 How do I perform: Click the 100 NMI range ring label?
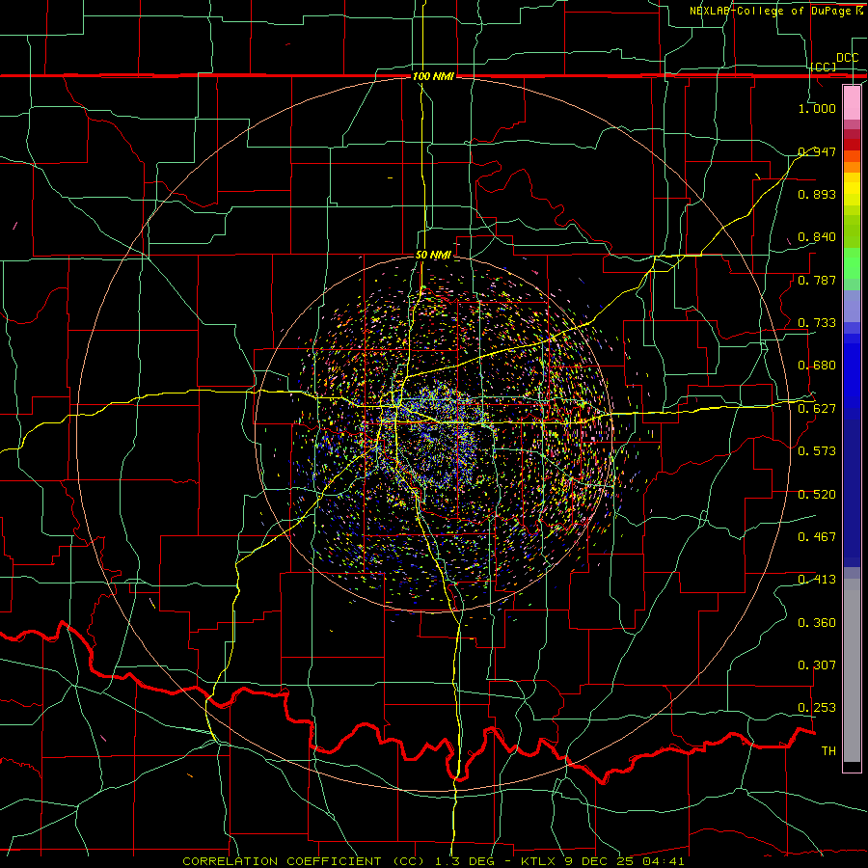[433, 76]
